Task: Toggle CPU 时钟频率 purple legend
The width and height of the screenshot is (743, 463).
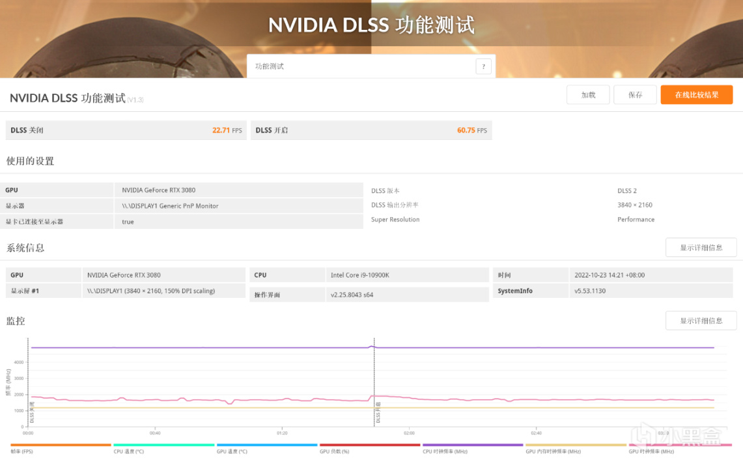Action: tap(473, 448)
